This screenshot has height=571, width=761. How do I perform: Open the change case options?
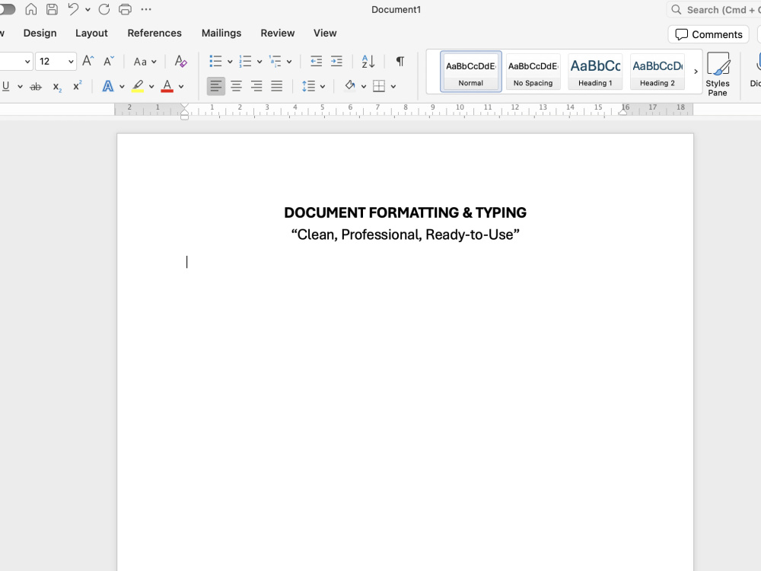tap(140, 61)
